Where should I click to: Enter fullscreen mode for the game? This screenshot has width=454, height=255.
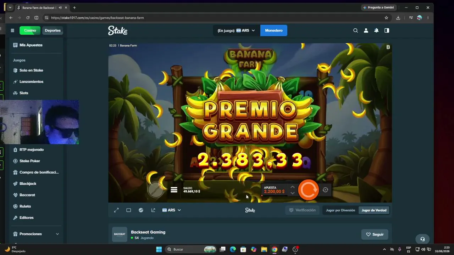[116, 210]
